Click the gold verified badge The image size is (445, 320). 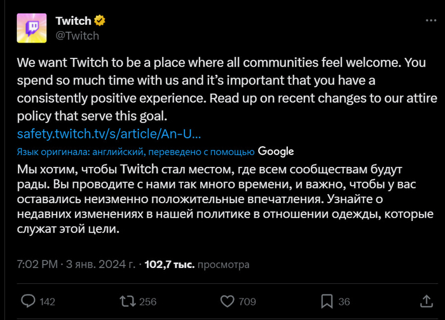coord(100,21)
